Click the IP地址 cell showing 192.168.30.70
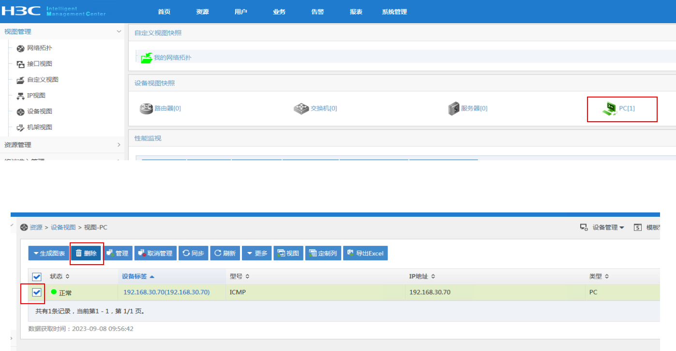676x351 pixels. 430,293
